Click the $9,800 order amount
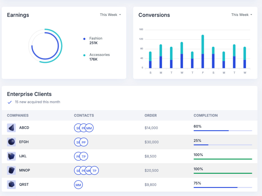The height and width of the screenshot is (196, 262). (150, 185)
